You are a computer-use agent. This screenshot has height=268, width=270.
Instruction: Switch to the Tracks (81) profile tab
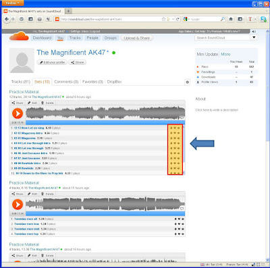[x=21, y=82]
